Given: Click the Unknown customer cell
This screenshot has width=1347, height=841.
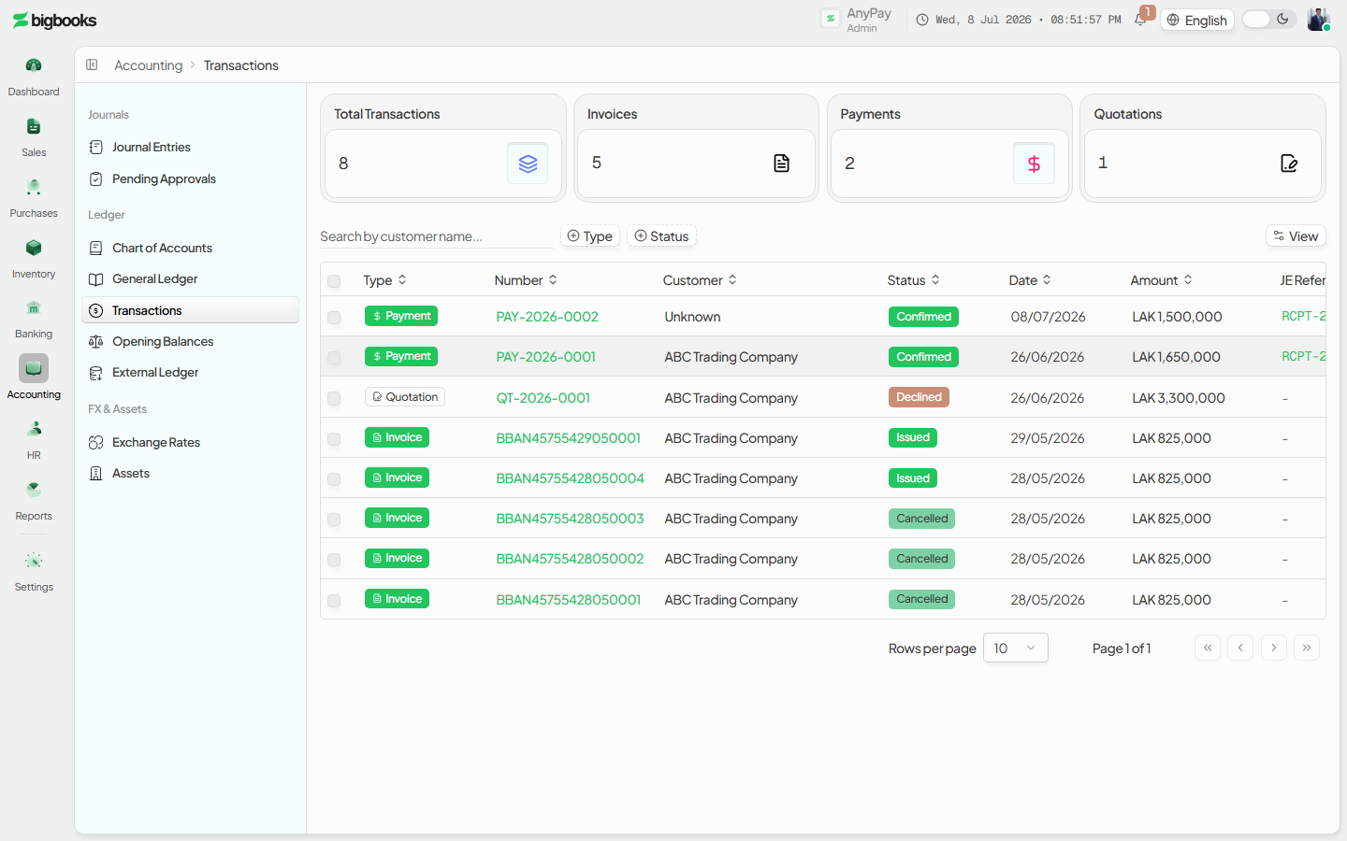Looking at the screenshot, I should pos(692,317).
